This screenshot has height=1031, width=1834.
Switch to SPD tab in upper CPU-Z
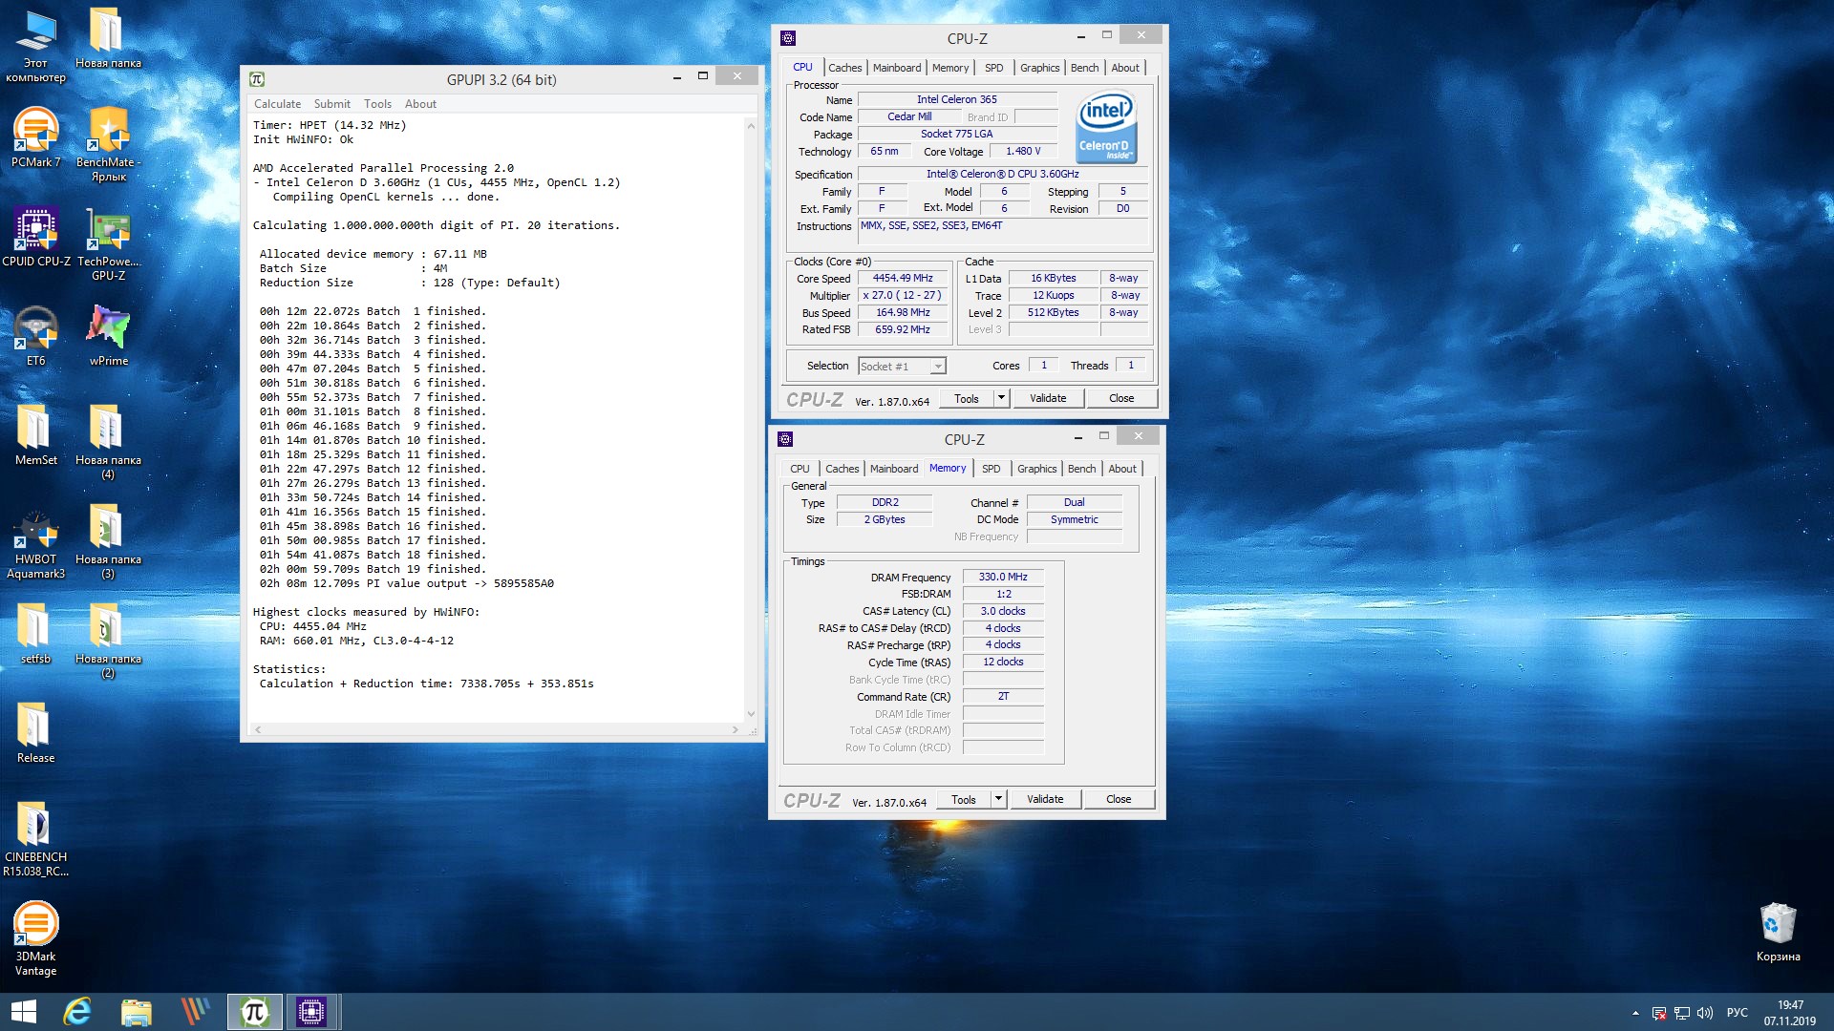coord(993,68)
